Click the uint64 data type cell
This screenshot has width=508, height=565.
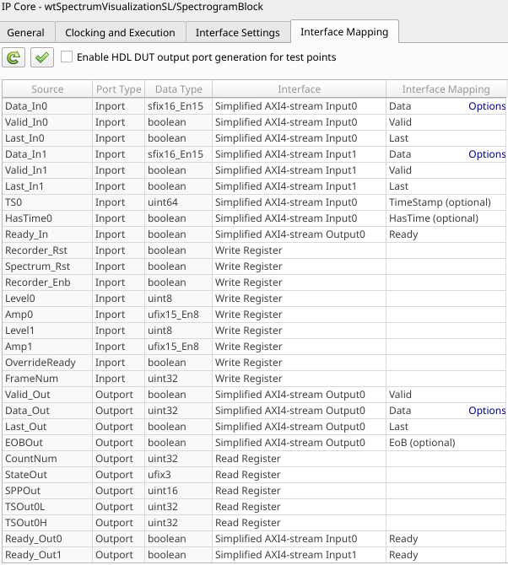178,202
